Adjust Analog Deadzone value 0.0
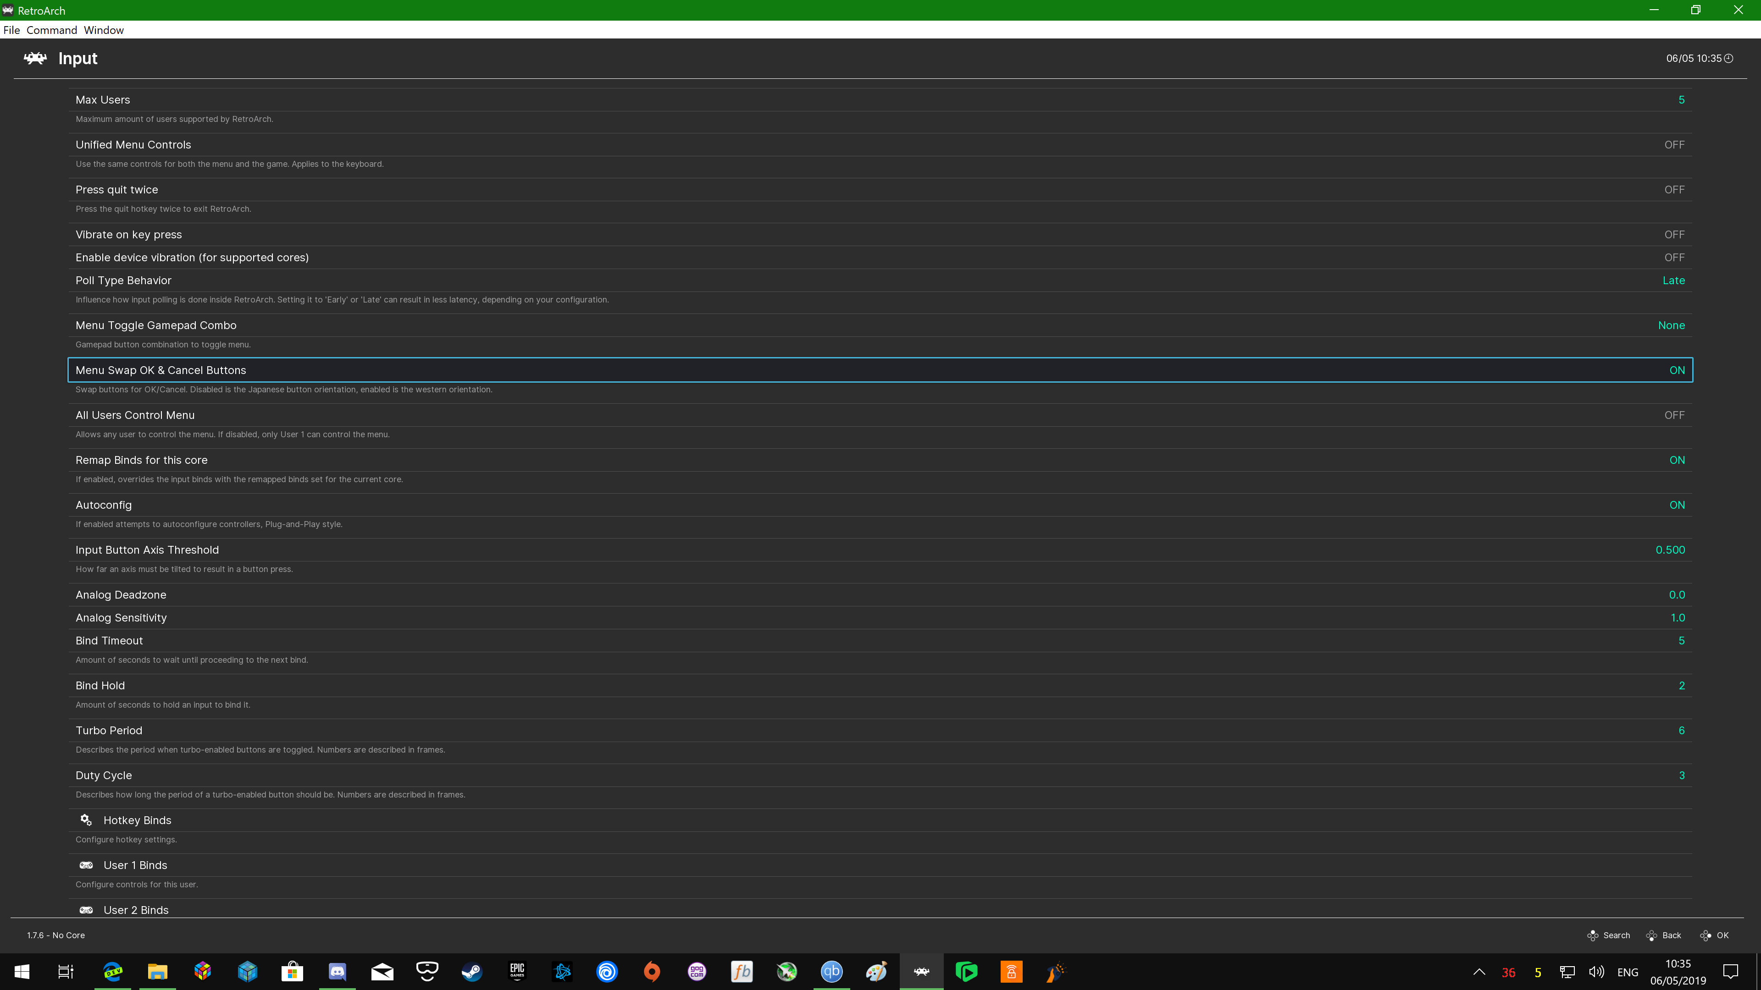 click(1677, 595)
